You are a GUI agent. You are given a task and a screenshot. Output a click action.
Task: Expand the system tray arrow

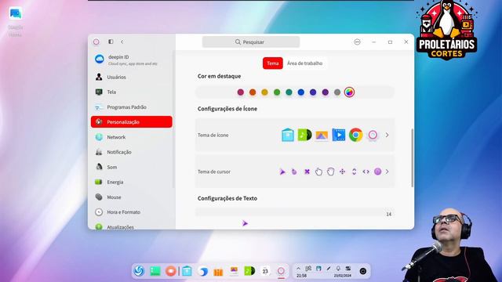click(x=298, y=269)
